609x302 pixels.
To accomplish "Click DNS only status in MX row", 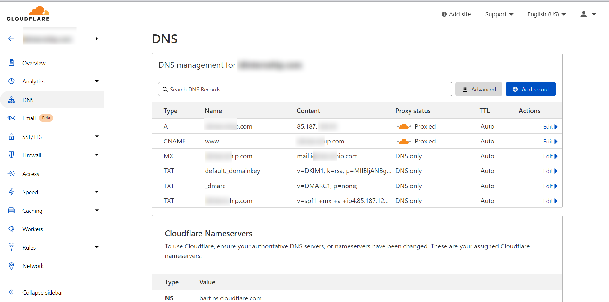I will click(x=409, y=156).
